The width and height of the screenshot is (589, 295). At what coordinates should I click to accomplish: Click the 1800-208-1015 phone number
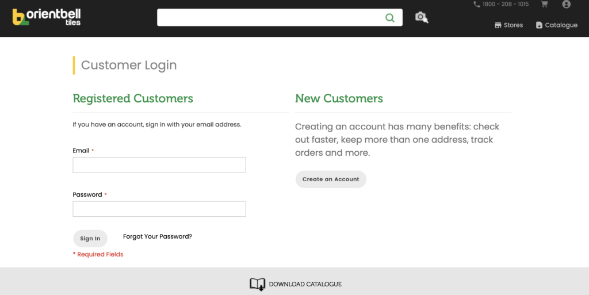tap(506, 4)
